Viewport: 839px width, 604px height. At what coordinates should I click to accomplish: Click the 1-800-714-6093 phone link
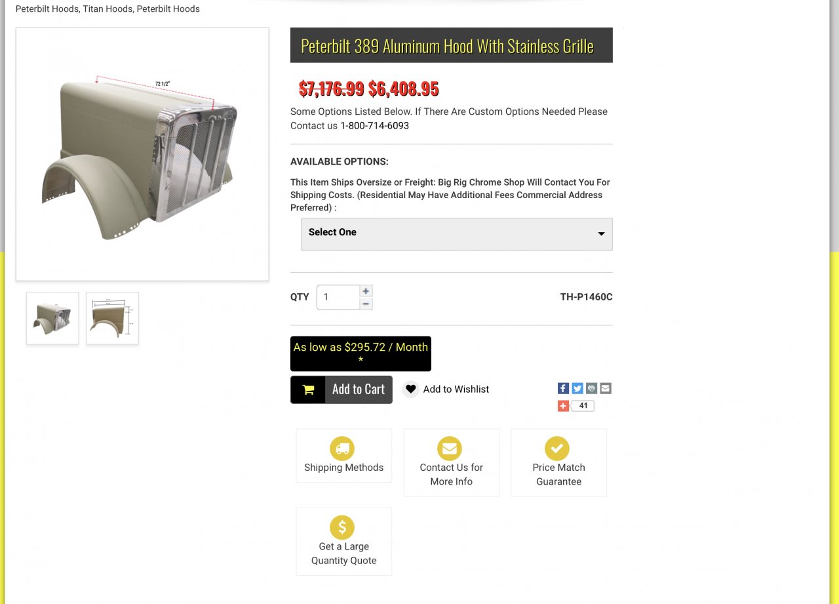click(374, 125)
